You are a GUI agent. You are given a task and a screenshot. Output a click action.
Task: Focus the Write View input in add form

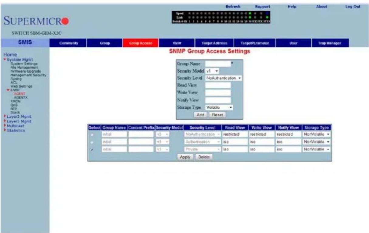click(x=218, y=93)
